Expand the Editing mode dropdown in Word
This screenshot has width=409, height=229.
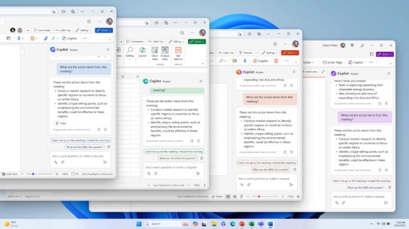click(84, 31)
